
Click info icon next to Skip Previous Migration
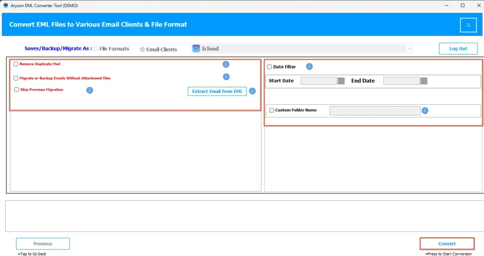[89, 90]
